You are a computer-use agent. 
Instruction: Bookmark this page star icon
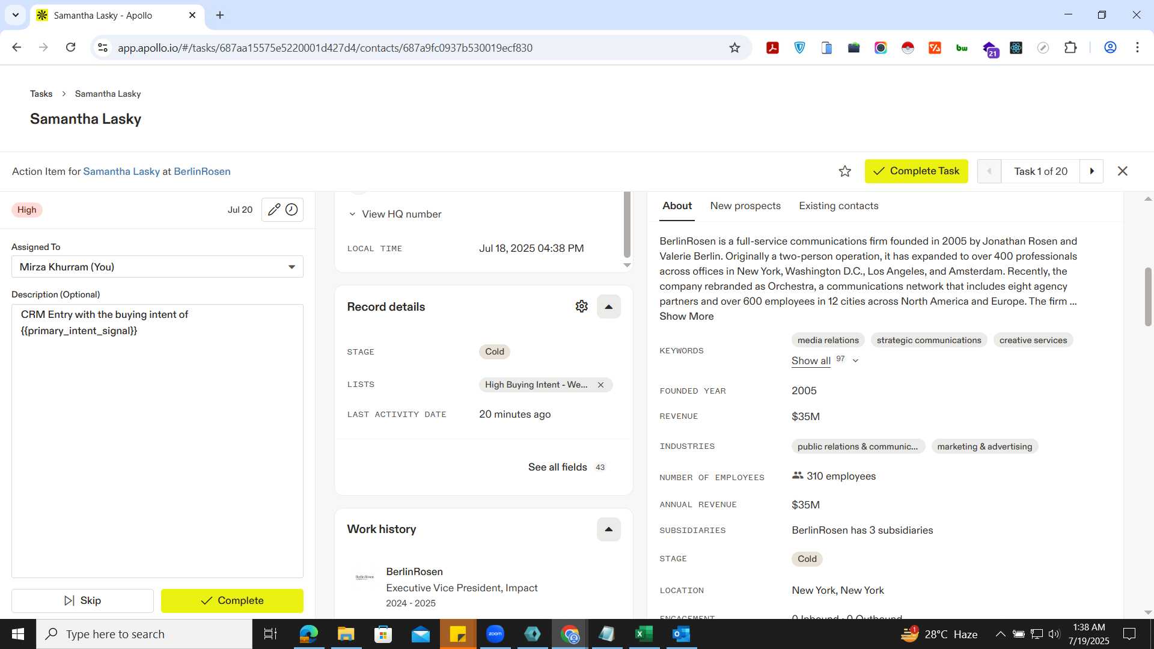(x=734, y=48)
